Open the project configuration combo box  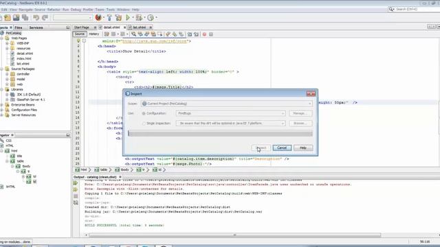(x=73, y=18)
